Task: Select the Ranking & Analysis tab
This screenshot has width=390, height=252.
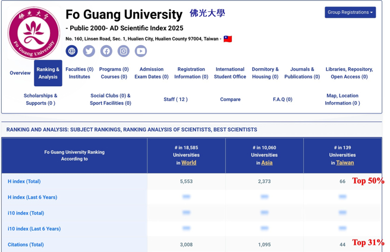Action: (x=48, y=73)
